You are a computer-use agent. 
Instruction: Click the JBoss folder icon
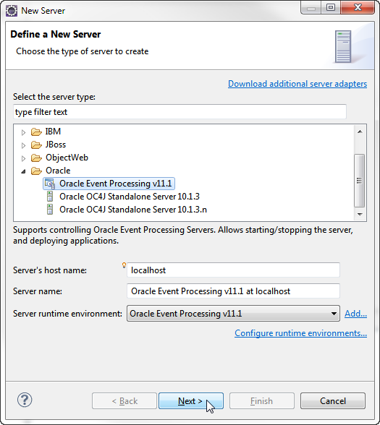[x=36, y=145]
